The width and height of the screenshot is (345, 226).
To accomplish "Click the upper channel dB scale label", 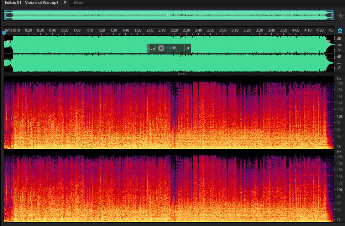I will click(339, 38).
